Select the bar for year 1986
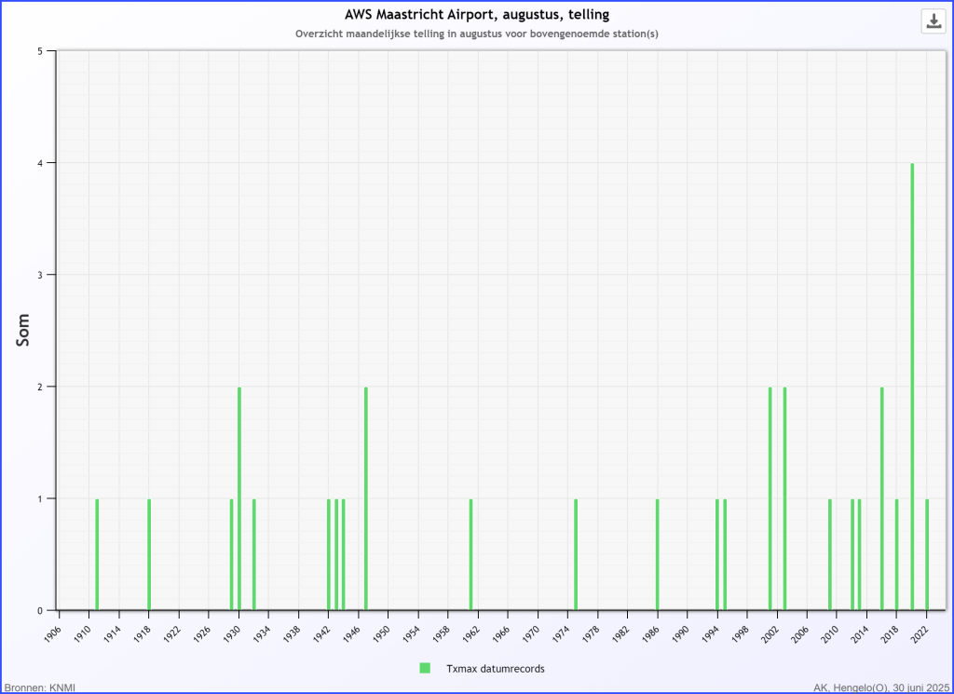Image resolution: width=954 pixels, height=694 pixels. pyautogui.click(x=658, y=554)
